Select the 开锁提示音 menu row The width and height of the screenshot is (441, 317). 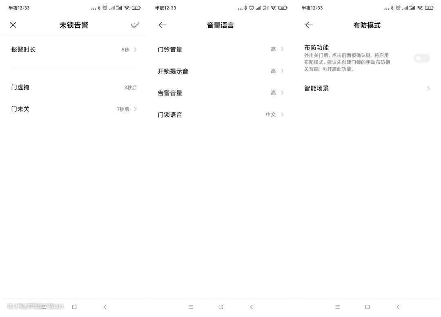220,71
